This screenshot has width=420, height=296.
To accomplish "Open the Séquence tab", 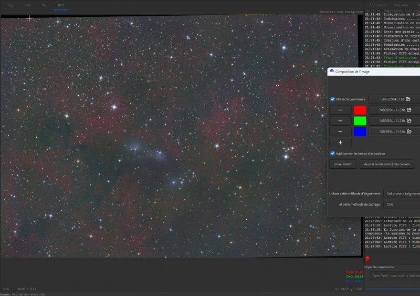I will tap(401, 5).
